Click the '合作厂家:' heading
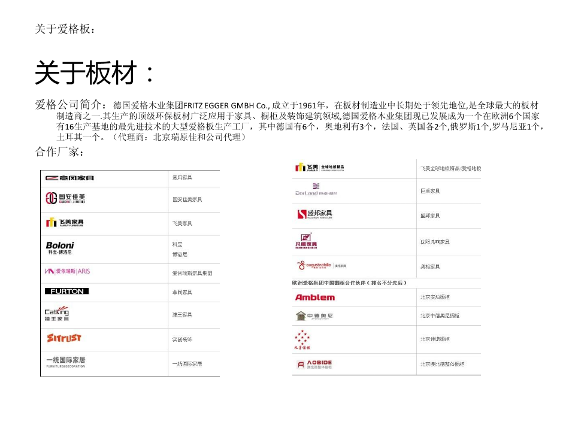The width and height of the screenshot is (575, 431). (x=59, y=151)
